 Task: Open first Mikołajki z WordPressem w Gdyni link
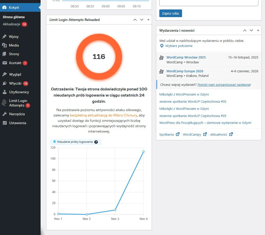click(x=184, y=94)
